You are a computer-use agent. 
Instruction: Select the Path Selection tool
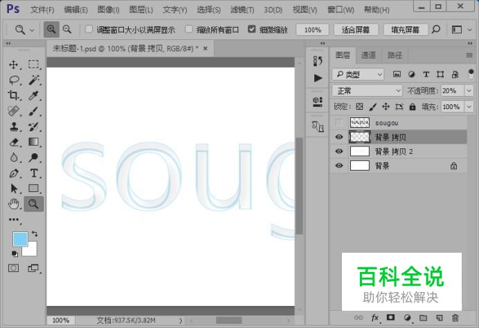pos(14,189)
